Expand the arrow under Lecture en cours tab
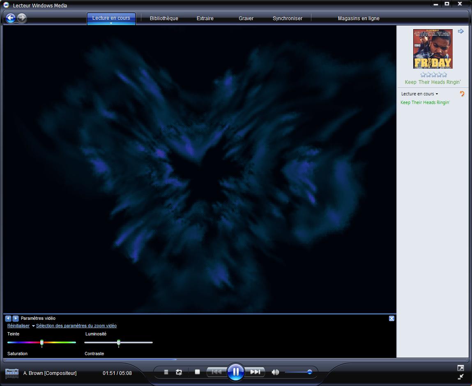The image size is (472, 386). (x=111, y=23)
